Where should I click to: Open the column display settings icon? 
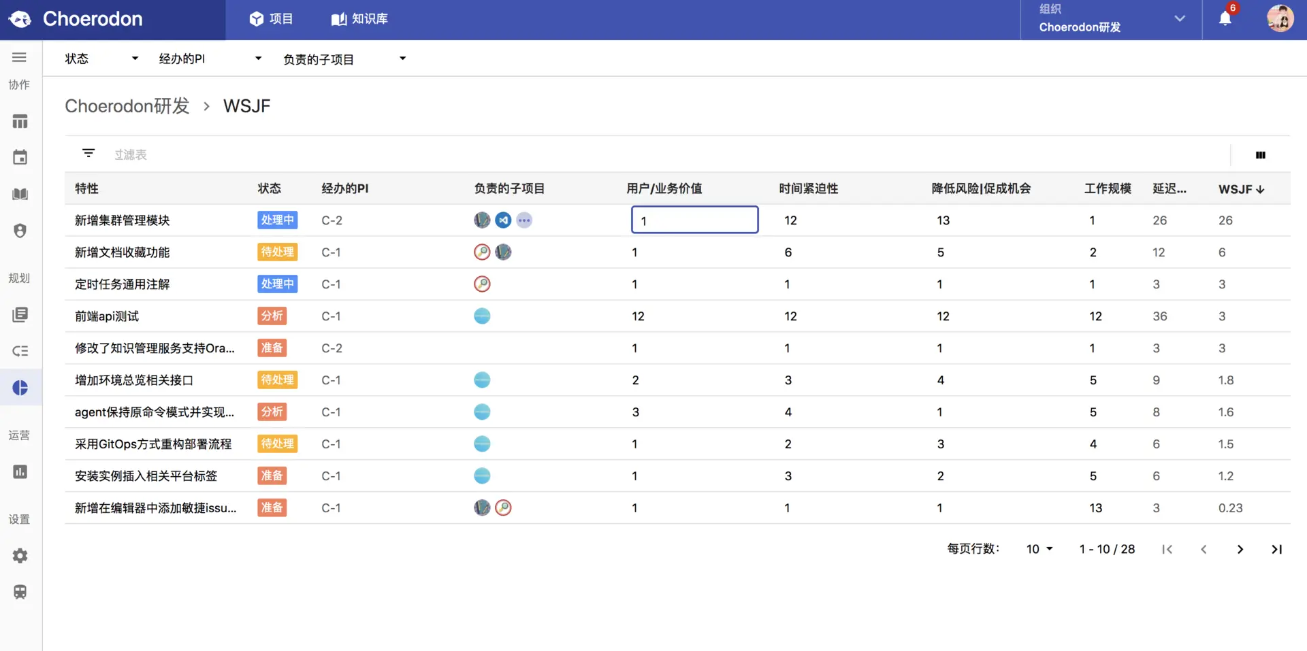(x=1261, y=155)
